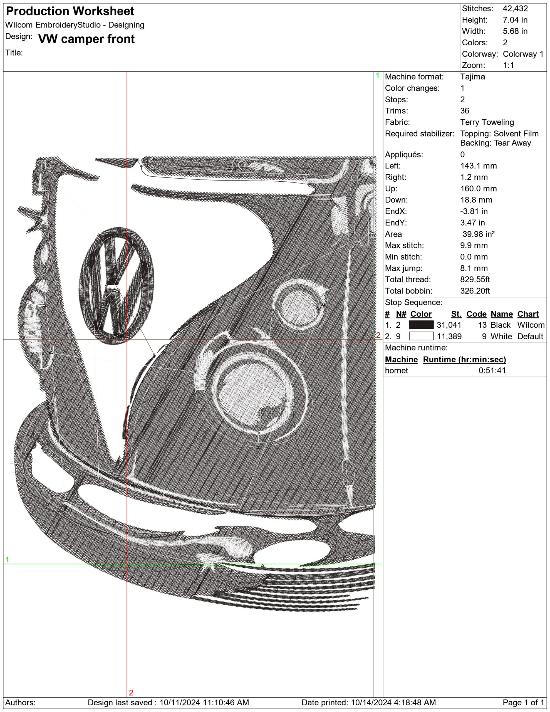Click the VW logo in the design
Image resolution: width=550 pixels, height=712 pixels.
tap(117, 286)
